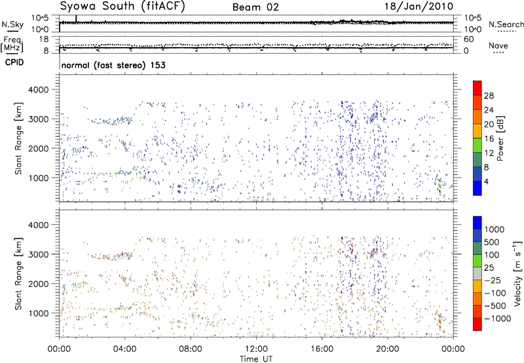Click the '4000' tick on the power panel

39,90
